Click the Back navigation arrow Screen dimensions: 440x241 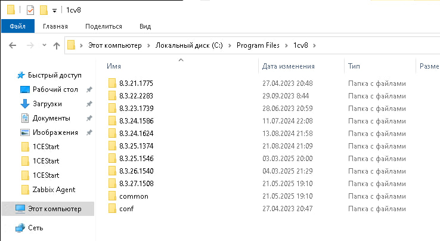coord(13,45)
